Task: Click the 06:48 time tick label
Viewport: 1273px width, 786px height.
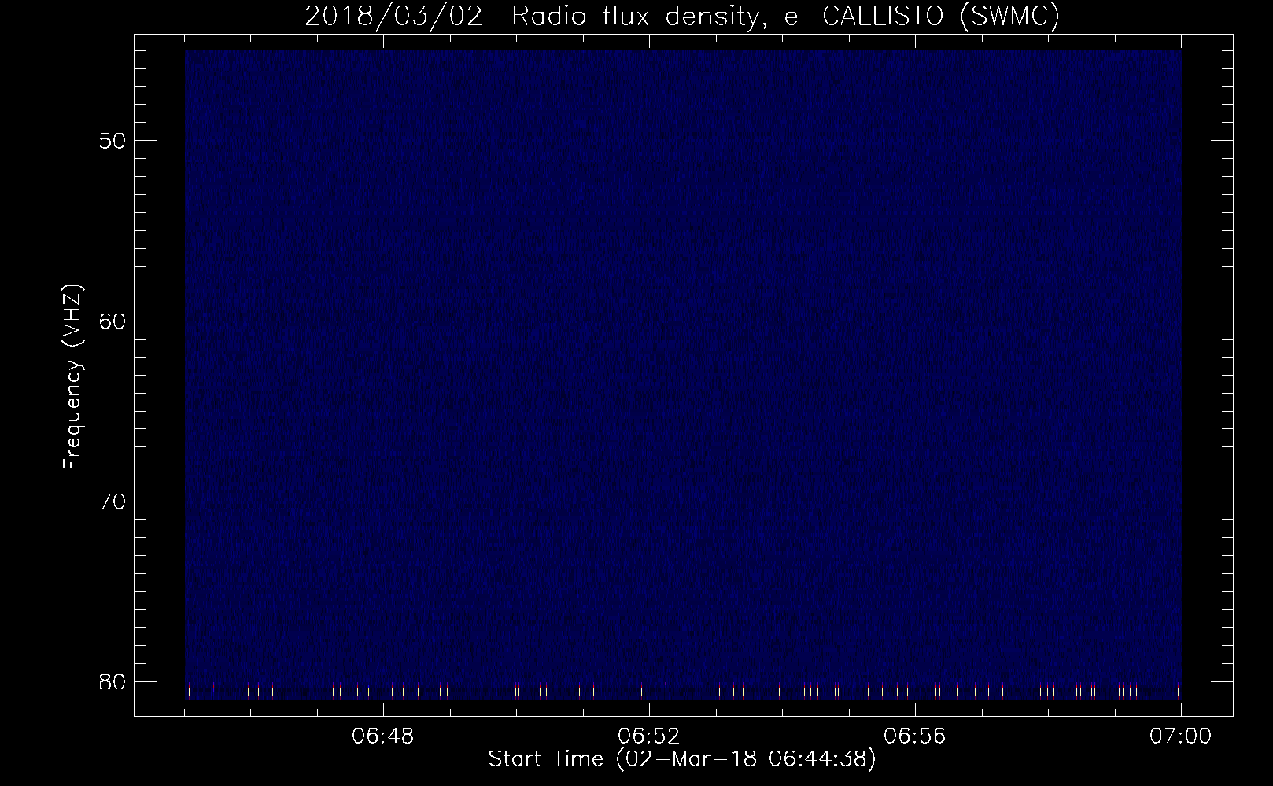Action: pyautogui.click(x=383, y=737)
